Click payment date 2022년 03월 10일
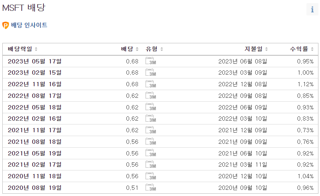This screenshot has width=320, height=196. [243, 119]
